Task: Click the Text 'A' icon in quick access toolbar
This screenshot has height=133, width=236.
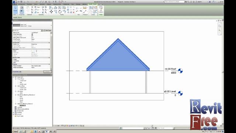Action: point(46,1)
